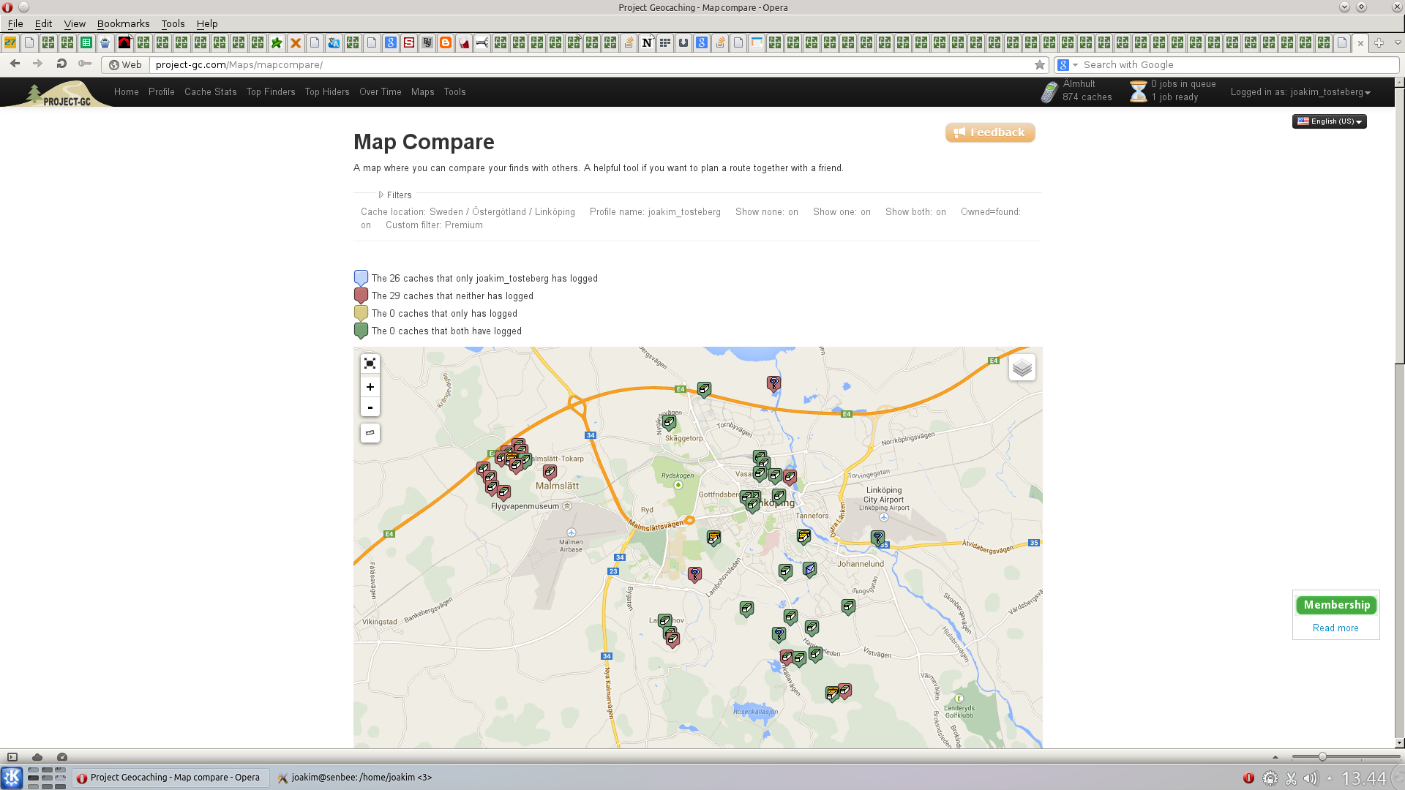Click the Opera Link cloud icon
Image resolution: width=1405 pixels, height=790 pixels.
[x=37, y=757]
